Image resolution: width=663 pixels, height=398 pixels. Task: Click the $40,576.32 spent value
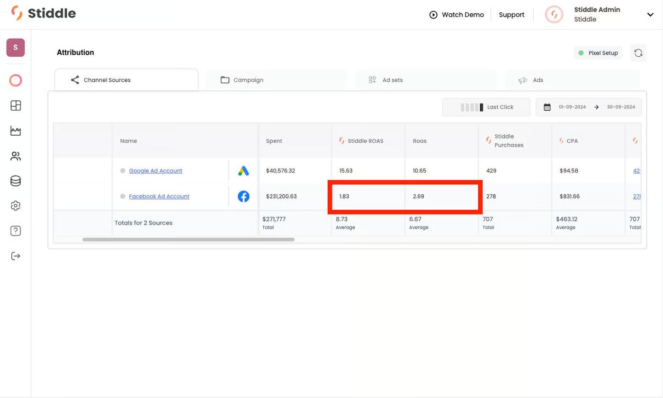[x=280, y=171]
